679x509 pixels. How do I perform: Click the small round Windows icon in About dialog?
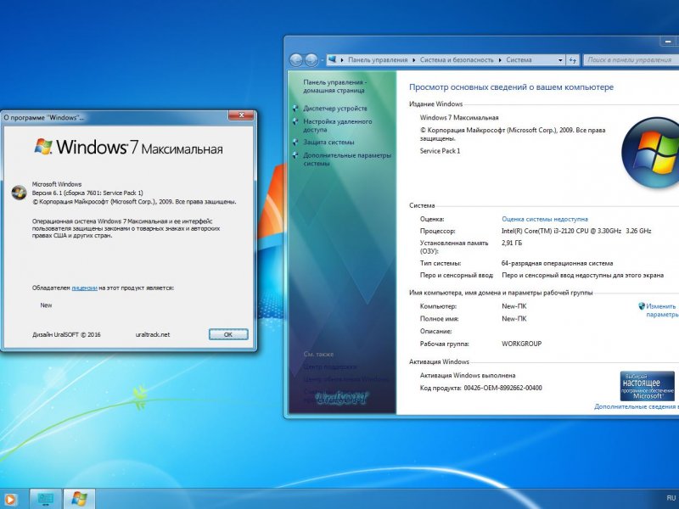19,193
